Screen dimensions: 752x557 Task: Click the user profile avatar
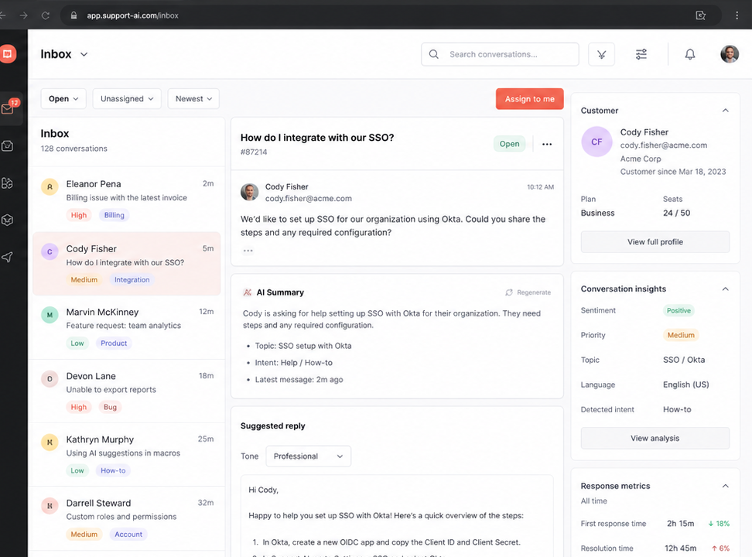[730, 54]
